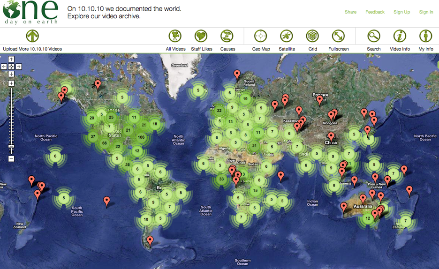The height and width of the screenshot is (269, 439).
Task: Click the 106 video cluster marker
Action: 140,137
